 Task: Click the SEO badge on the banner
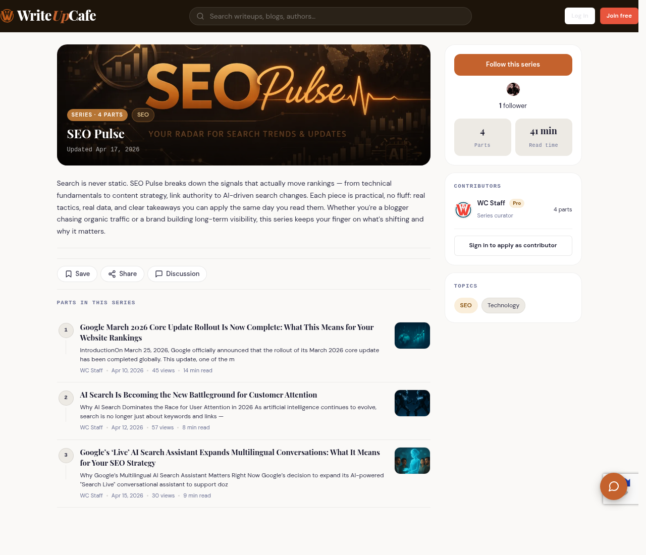(x=143, y=115)
